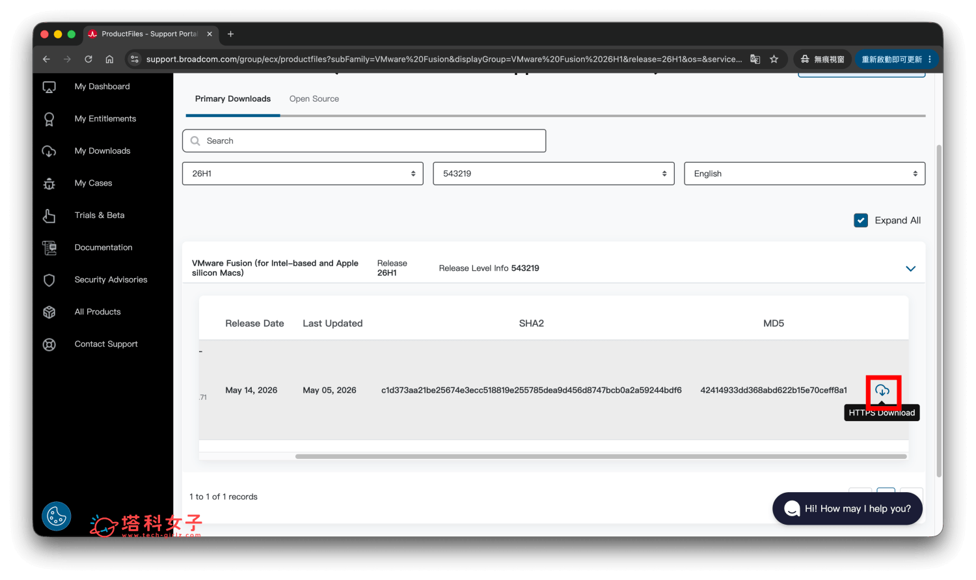Click 'Release Level Info 543219' text
This screenshot has height=580, width=976.
tap(489, 268)
